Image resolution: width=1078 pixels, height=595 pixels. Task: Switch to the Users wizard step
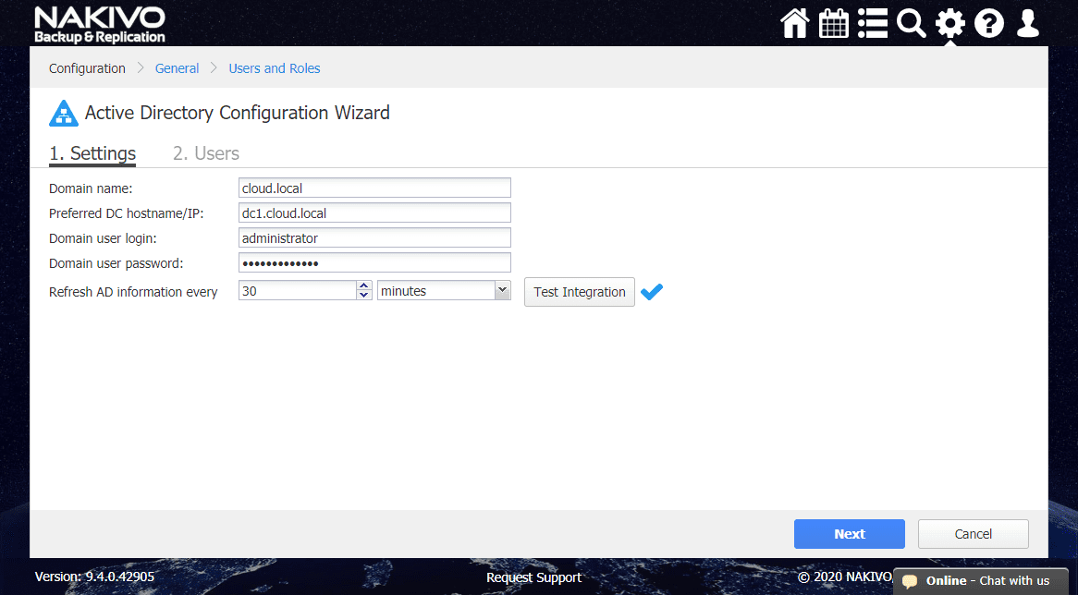[205, 153]
